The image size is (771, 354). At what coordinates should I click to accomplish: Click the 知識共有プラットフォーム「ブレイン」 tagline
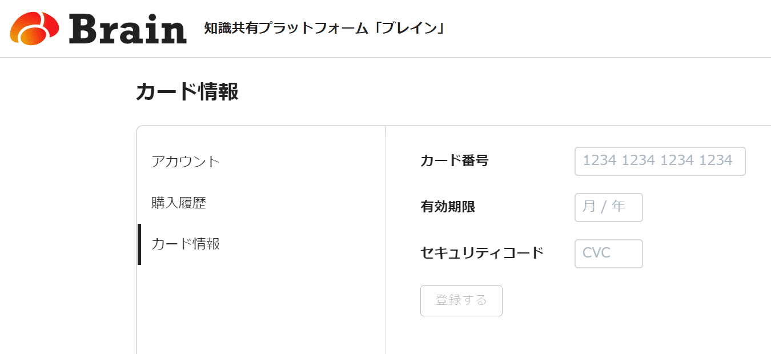(324, 28)
